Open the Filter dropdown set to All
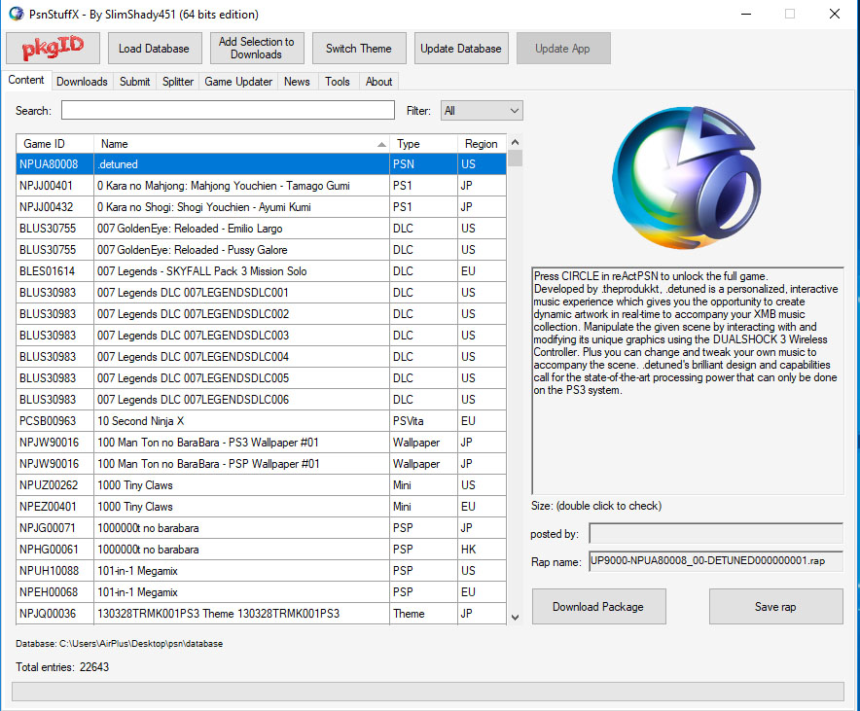Viewport: 860px width, 711px height. tap(482, 111)
